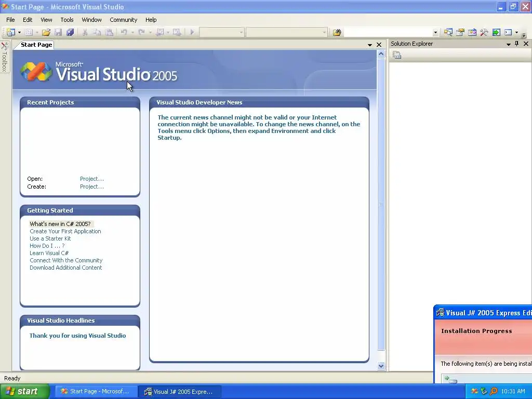Viewport: 532px width, 399px height.
Task: Open the Toolbar Options overflow arrow
Action: pos(524,35)
